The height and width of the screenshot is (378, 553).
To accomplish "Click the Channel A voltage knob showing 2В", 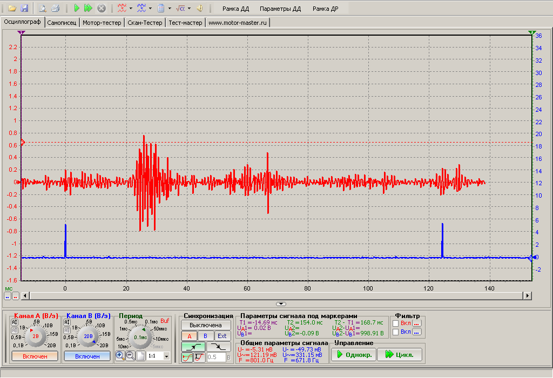I will click(x=36, y=336).
